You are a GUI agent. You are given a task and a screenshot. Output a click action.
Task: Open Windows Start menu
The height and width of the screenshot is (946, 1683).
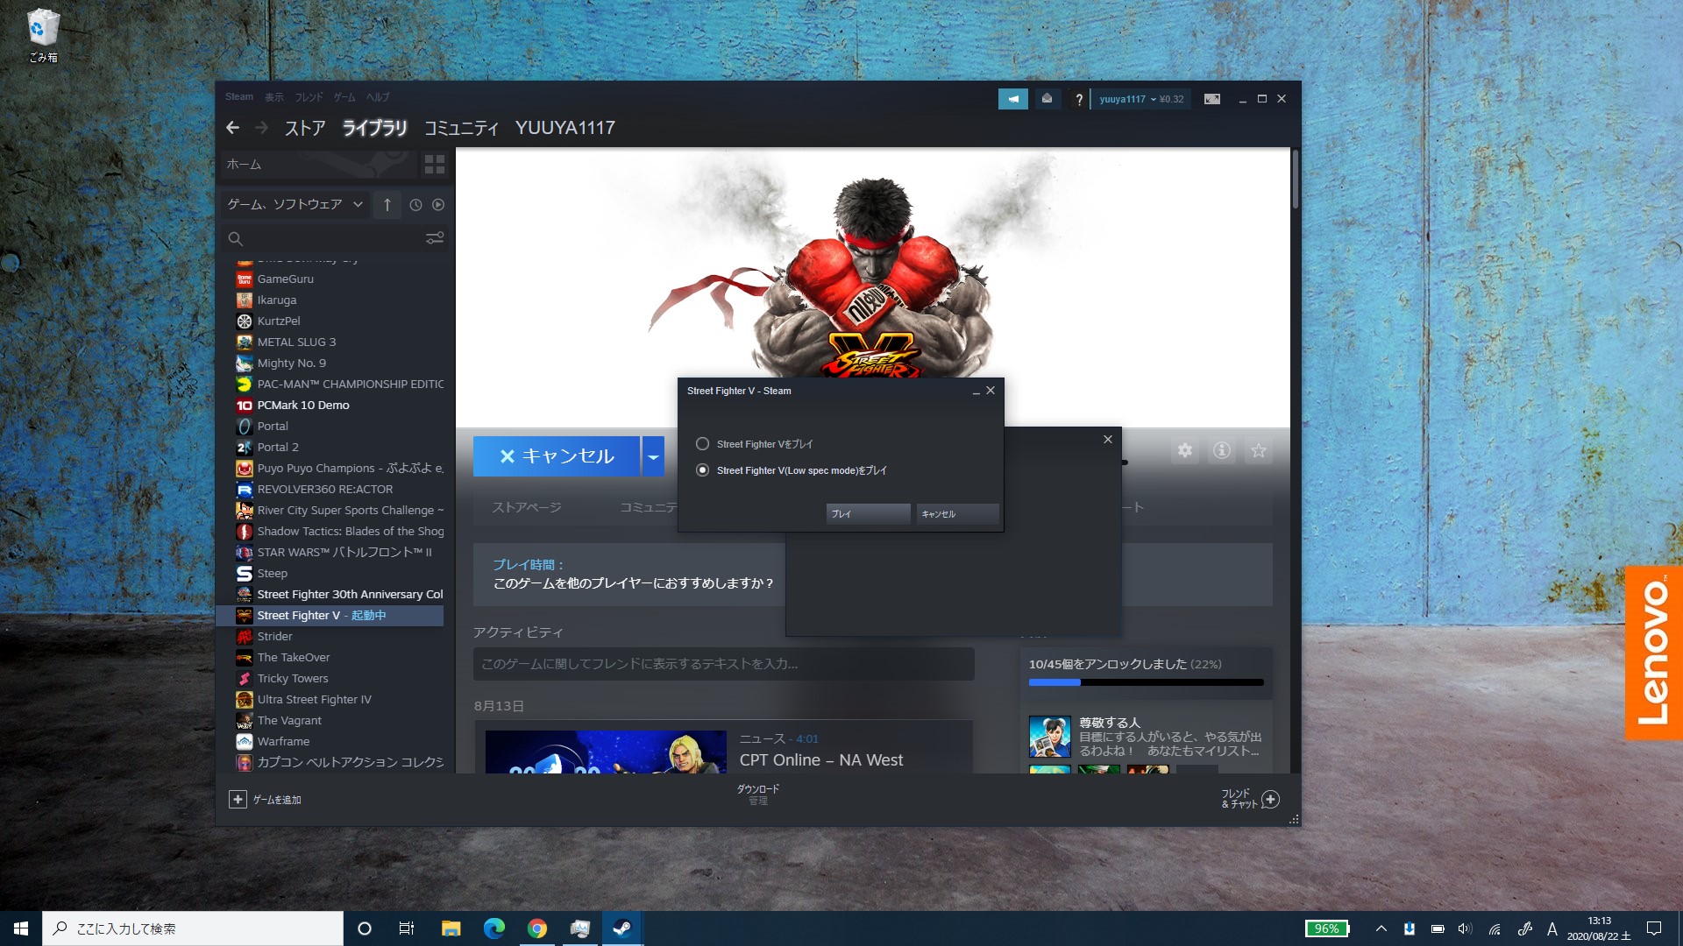click(x=21, y=928)
